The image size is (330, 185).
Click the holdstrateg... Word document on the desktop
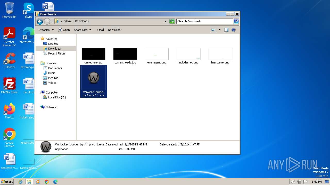pyautogui.click(x=27, y=111)
